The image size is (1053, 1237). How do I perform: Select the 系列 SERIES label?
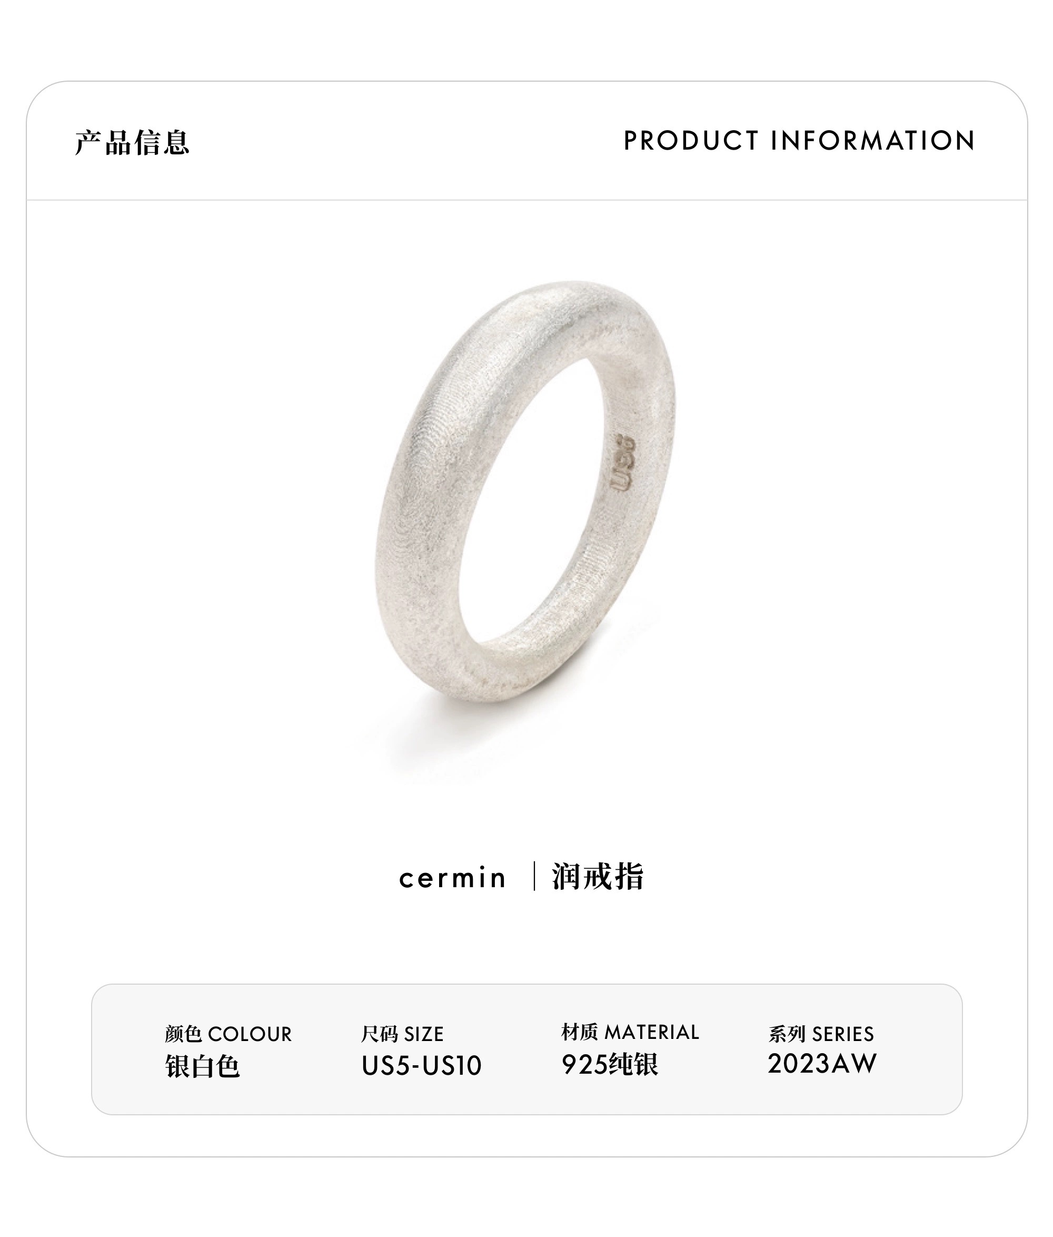(x=821, y=1034)
